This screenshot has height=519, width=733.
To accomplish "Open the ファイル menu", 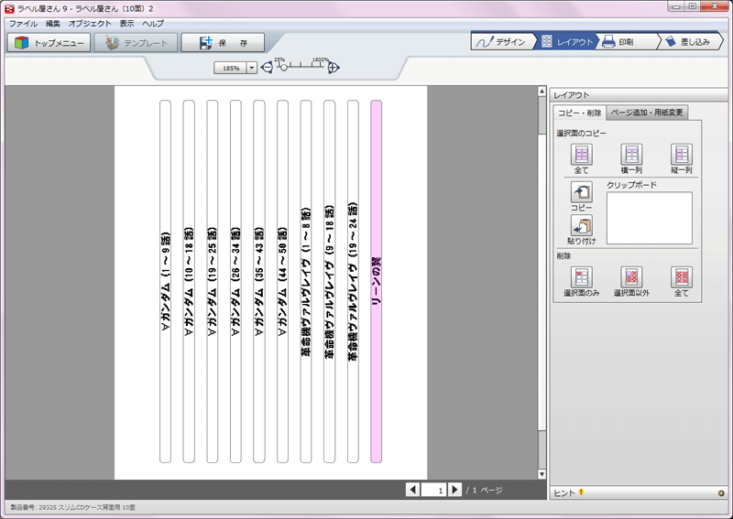I will pos(24,24).
